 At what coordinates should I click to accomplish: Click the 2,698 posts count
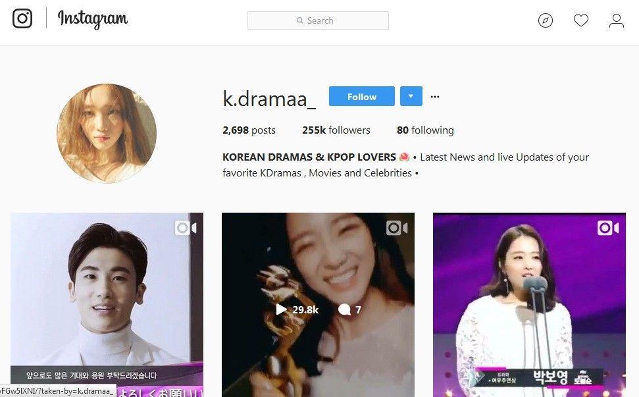[x=249, y=130]
